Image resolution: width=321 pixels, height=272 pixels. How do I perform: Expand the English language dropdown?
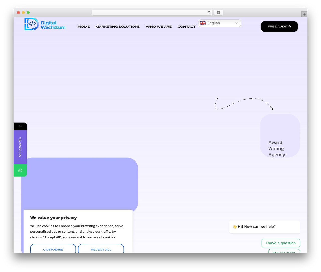[x=220, y=23]
